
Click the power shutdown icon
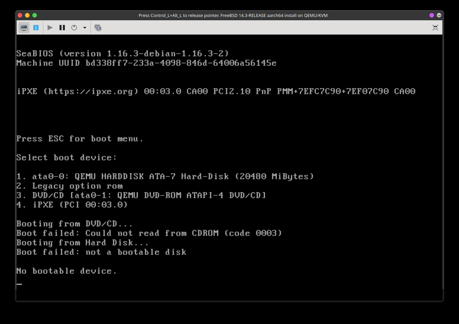coord(74,28)
